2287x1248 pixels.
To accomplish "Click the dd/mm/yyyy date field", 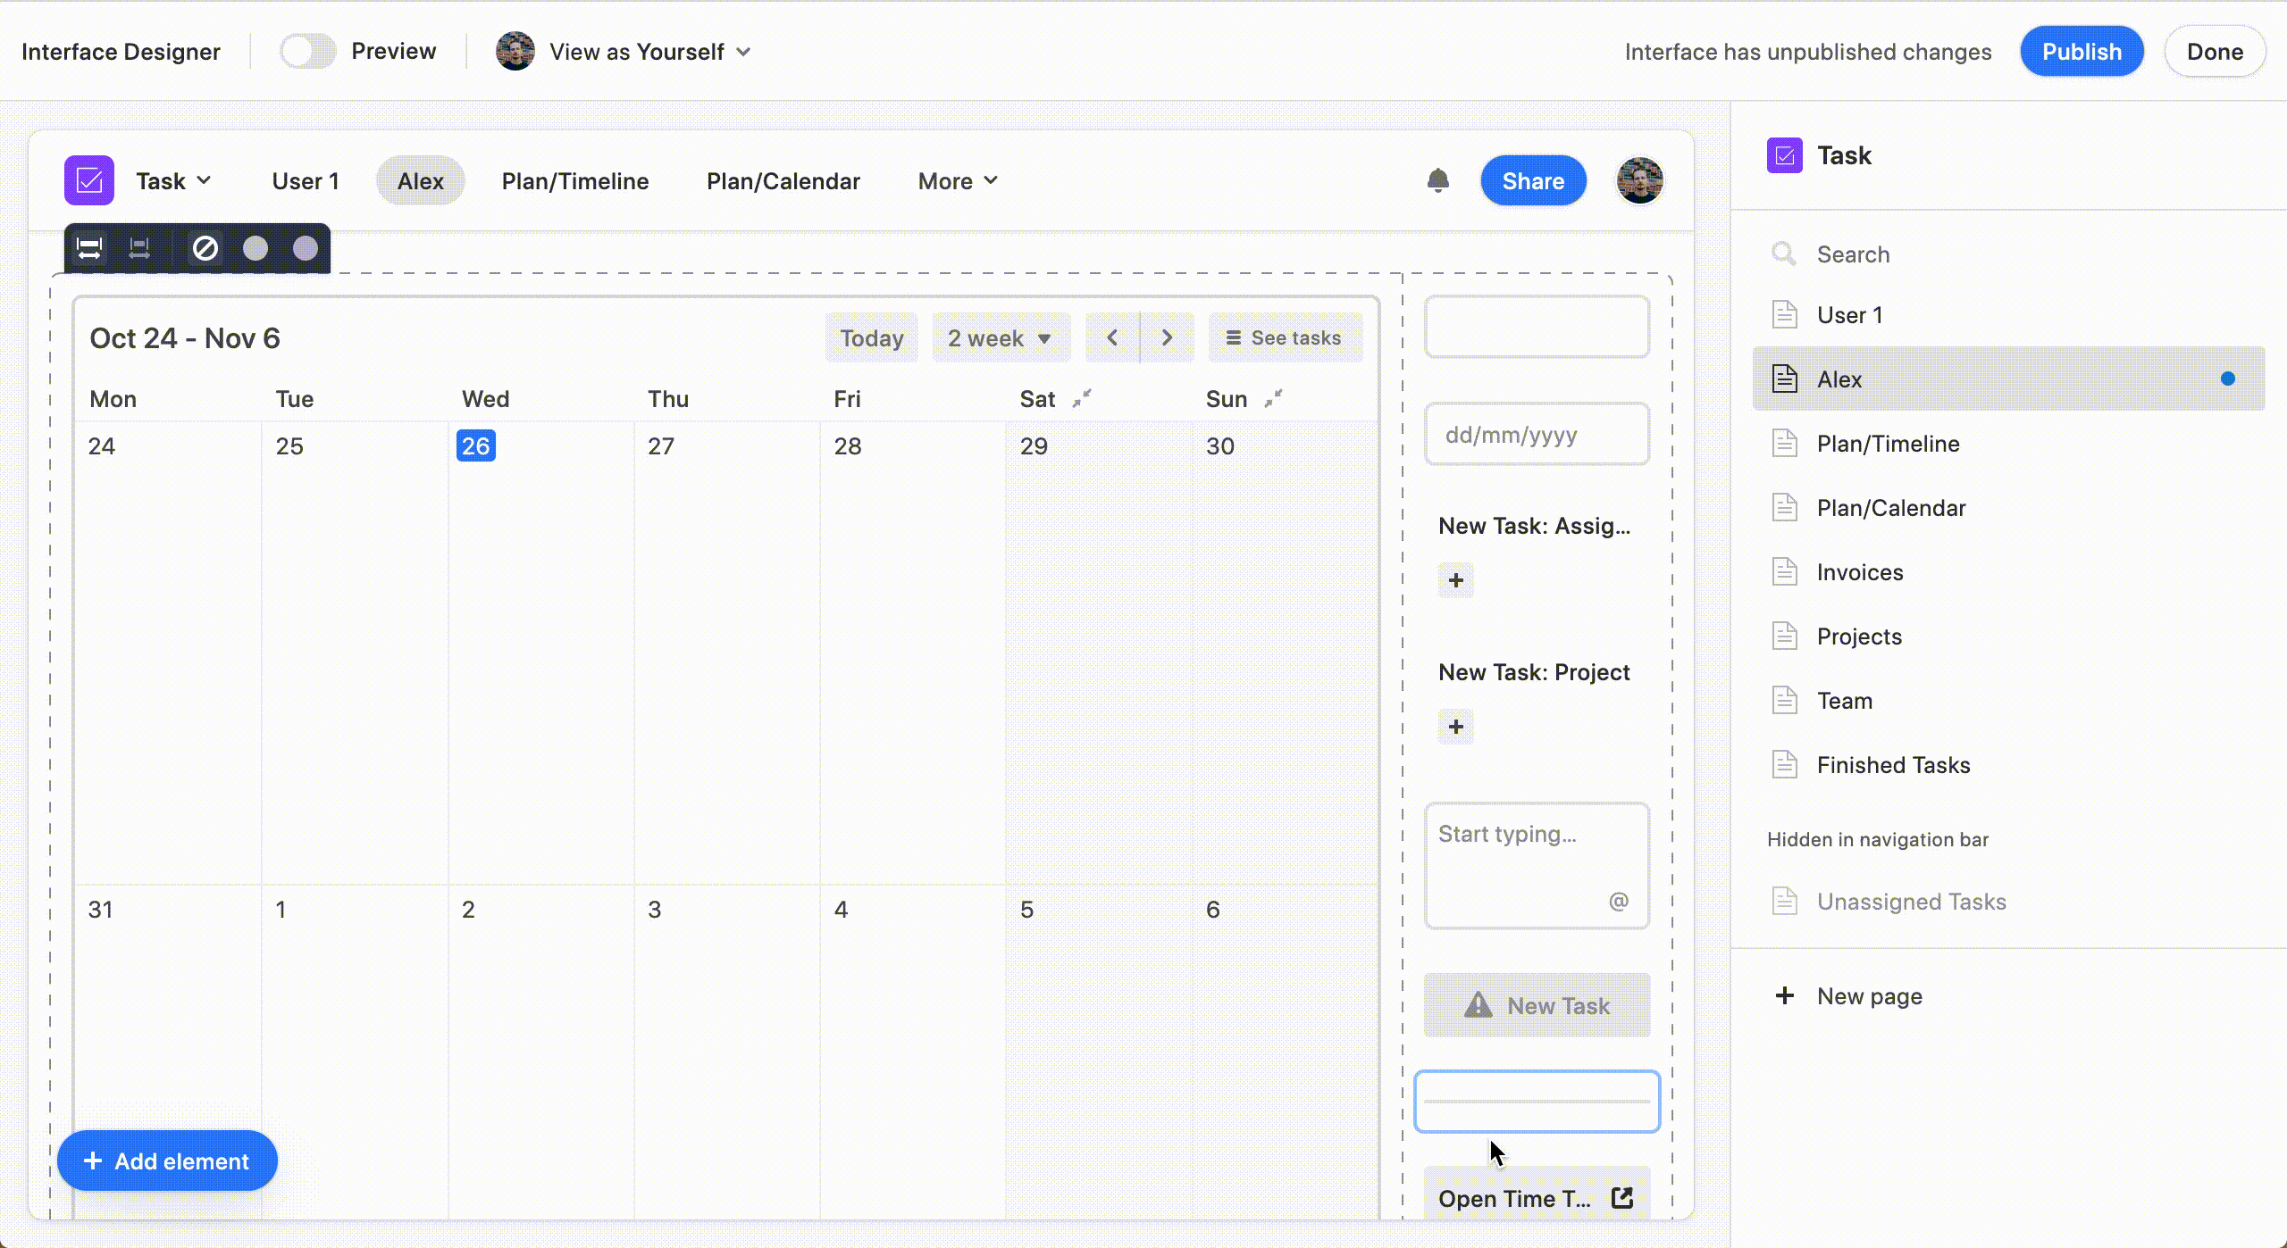I will click(1536, 435).
